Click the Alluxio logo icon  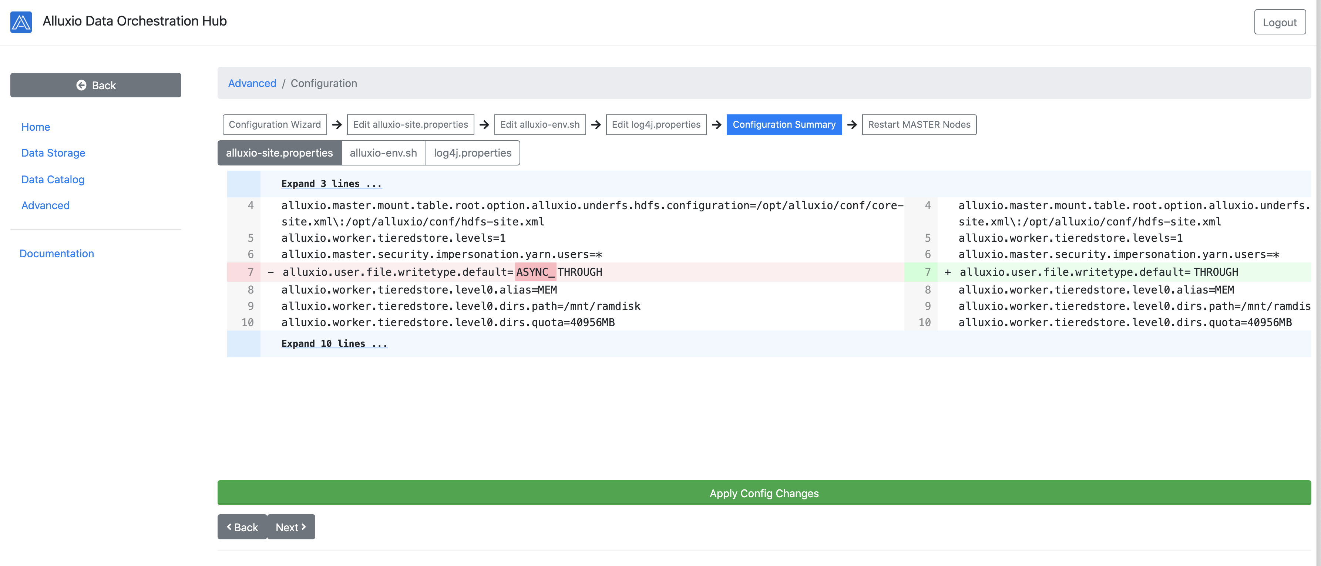click(x=21, y=22)
